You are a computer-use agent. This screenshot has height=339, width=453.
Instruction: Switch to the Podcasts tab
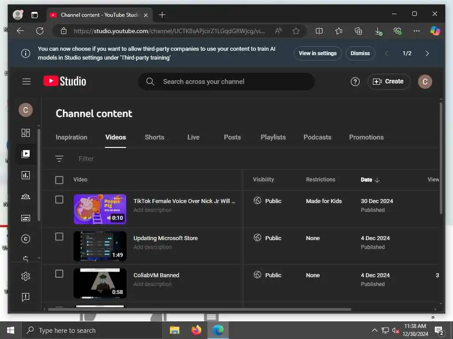317,137
